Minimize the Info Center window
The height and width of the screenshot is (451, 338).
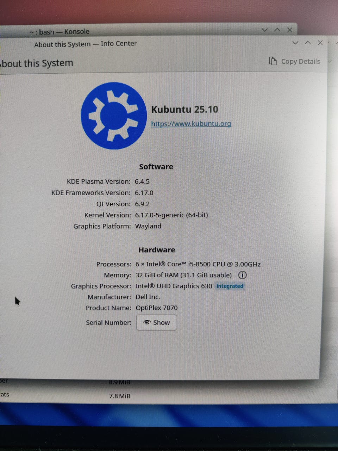pyautogui.click(x=295, y=43)
